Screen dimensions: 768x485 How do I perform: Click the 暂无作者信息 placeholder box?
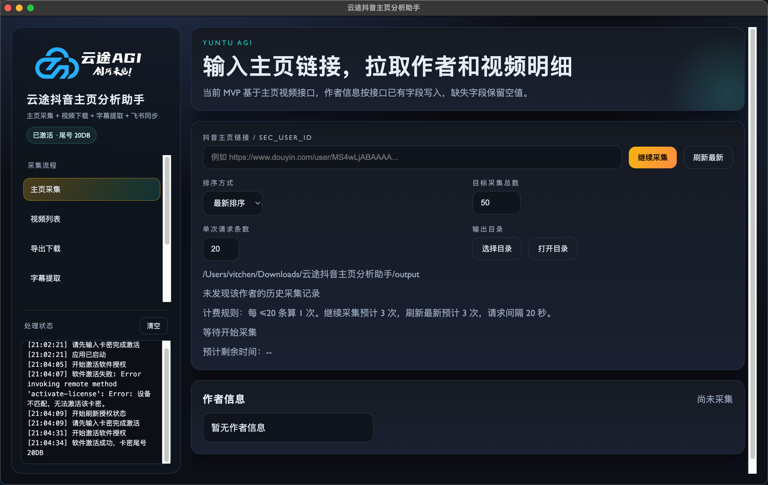pyautogui.click(x=288, y=427)
